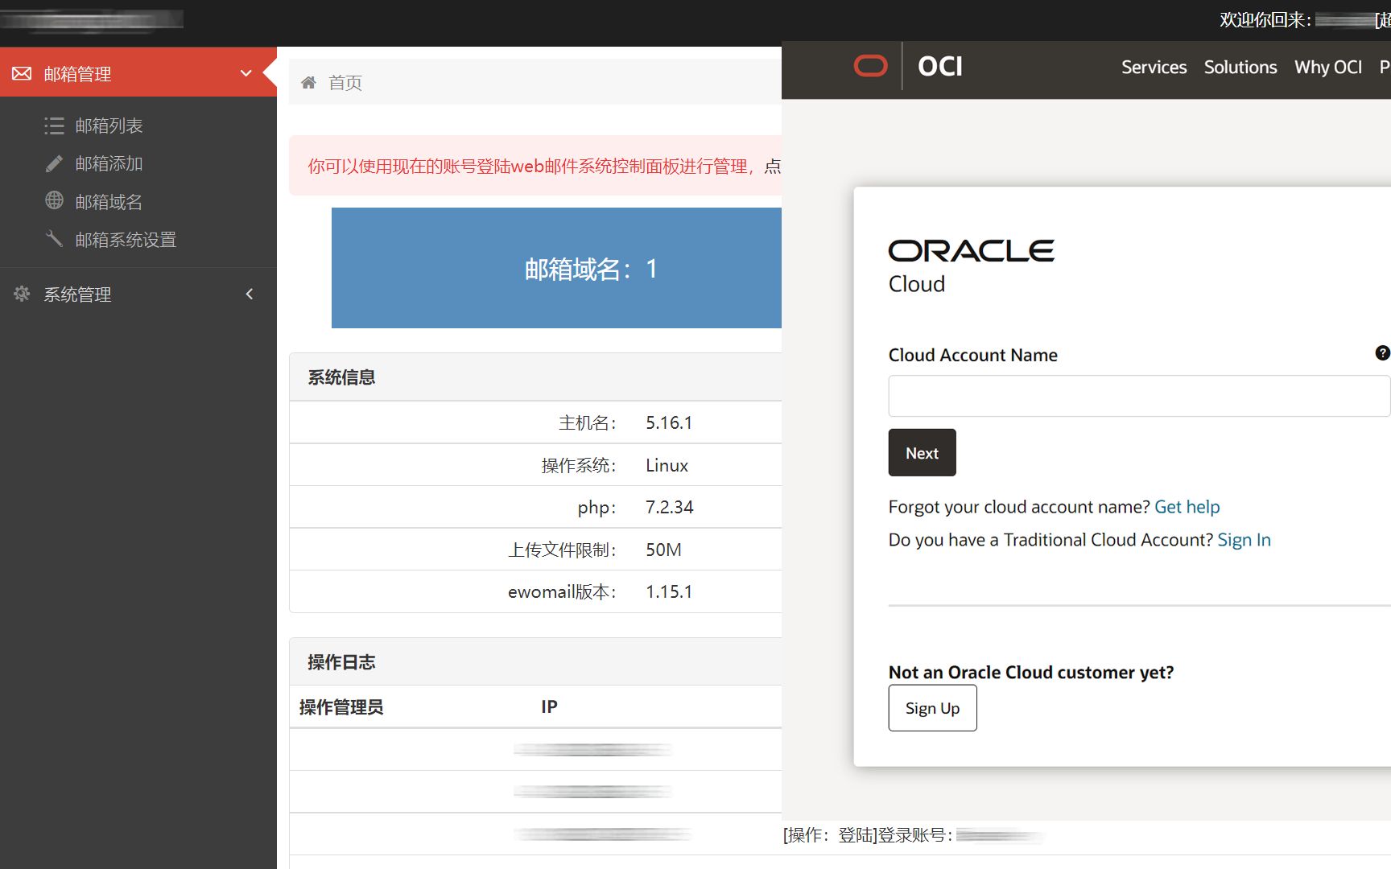1391x869 pixels.
Task: Click the ORACLE Cloud logo on sign-in card
Action: point(972,266)
